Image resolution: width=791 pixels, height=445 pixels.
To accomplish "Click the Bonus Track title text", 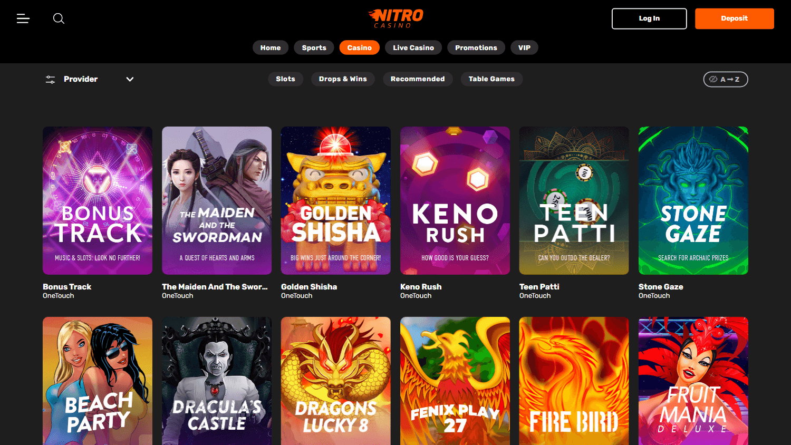I will 67,287.
